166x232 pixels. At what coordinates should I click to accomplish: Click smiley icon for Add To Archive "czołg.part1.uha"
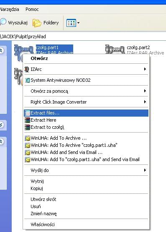pos(28,145)
